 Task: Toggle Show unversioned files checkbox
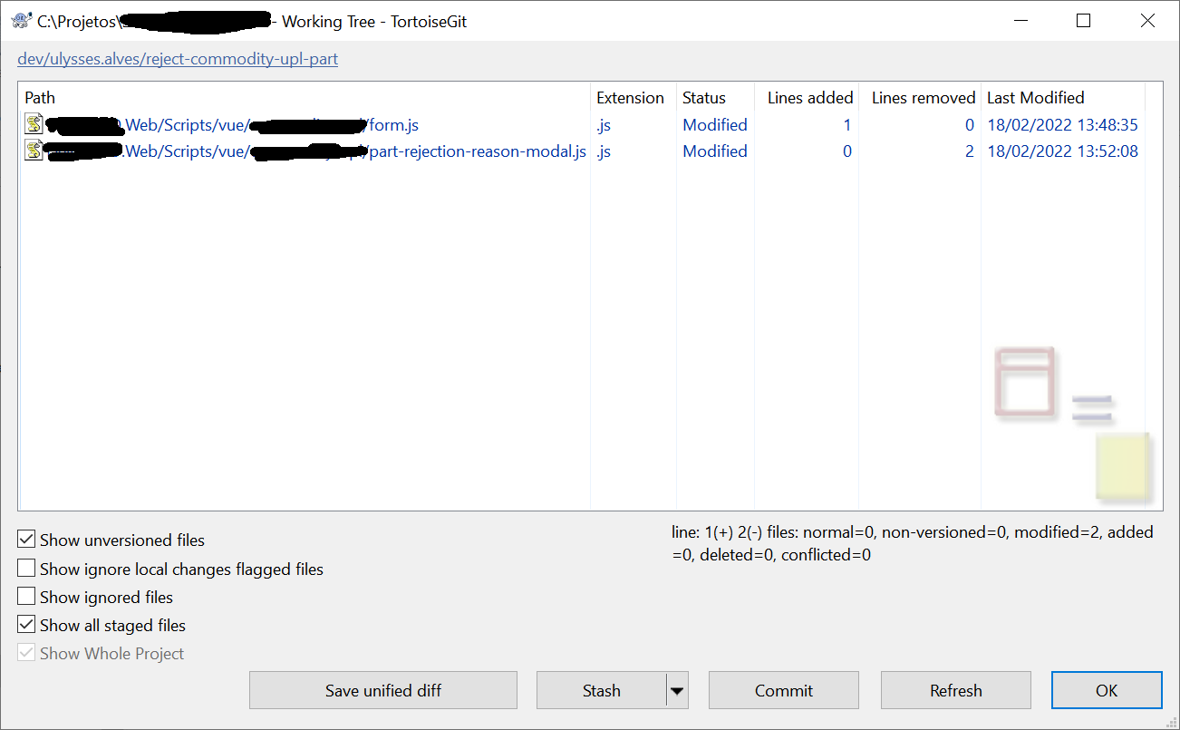[26, 540]
